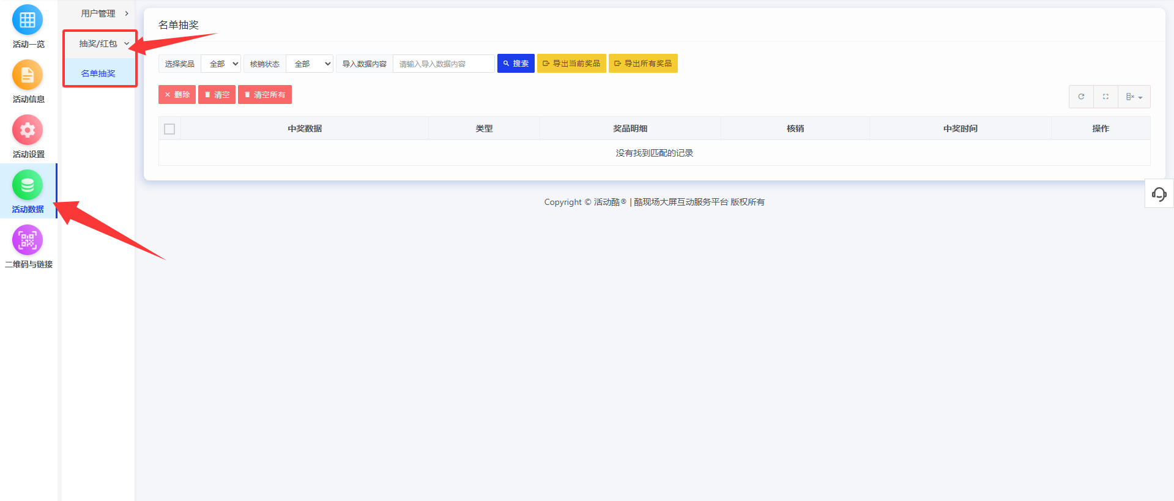This screenshot has height=501, width=1174.
Task: Click the 类型 column header
Action: [x=484, y=128]
